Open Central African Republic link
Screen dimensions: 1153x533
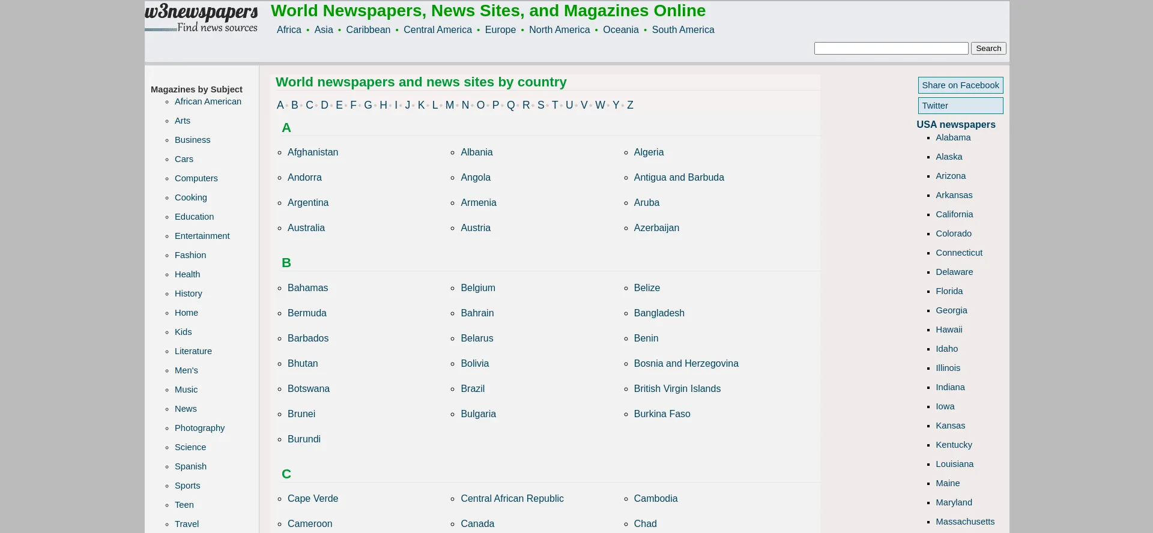click(x=512, y=499)
